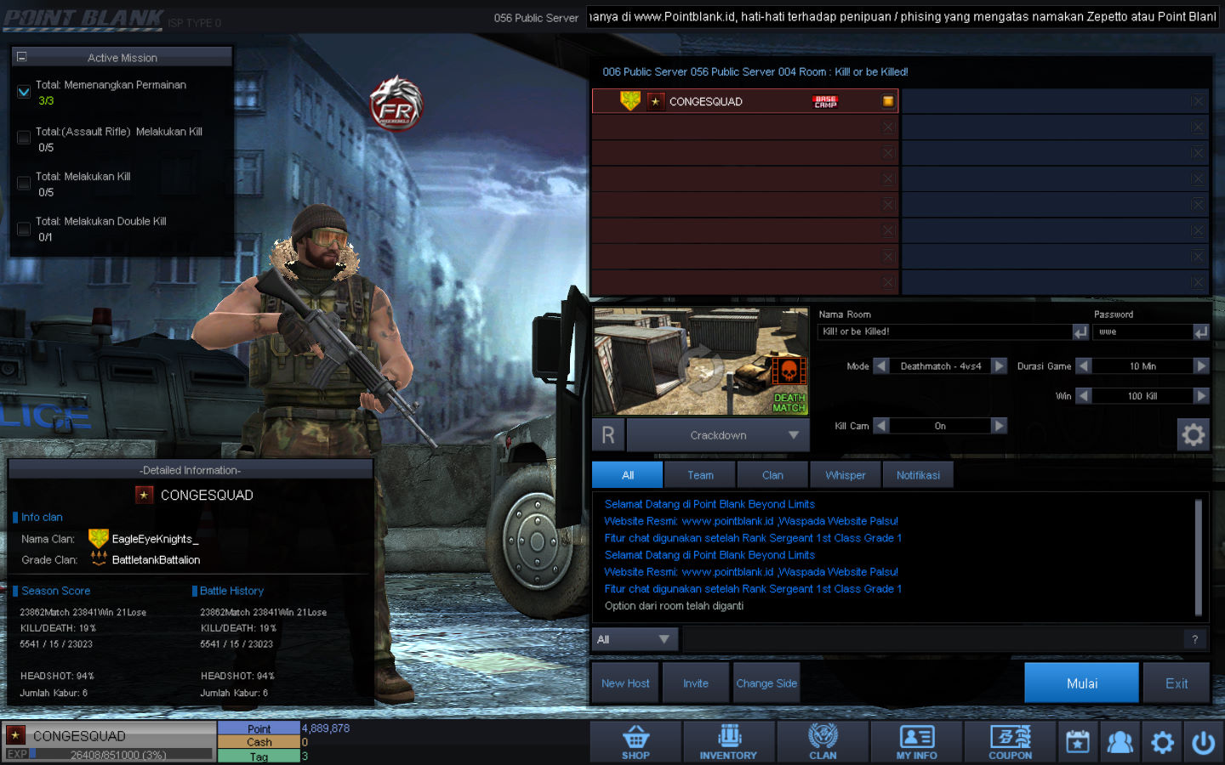Open the Inventory from bottom bar
This screenshot has width=1225, height=765.
[728, 742]
